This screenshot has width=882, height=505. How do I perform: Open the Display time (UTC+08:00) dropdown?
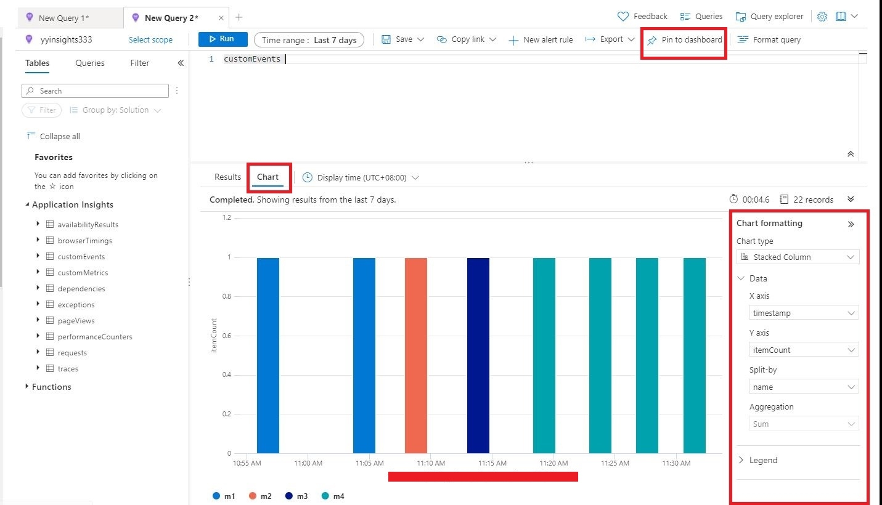pos(361,177)
